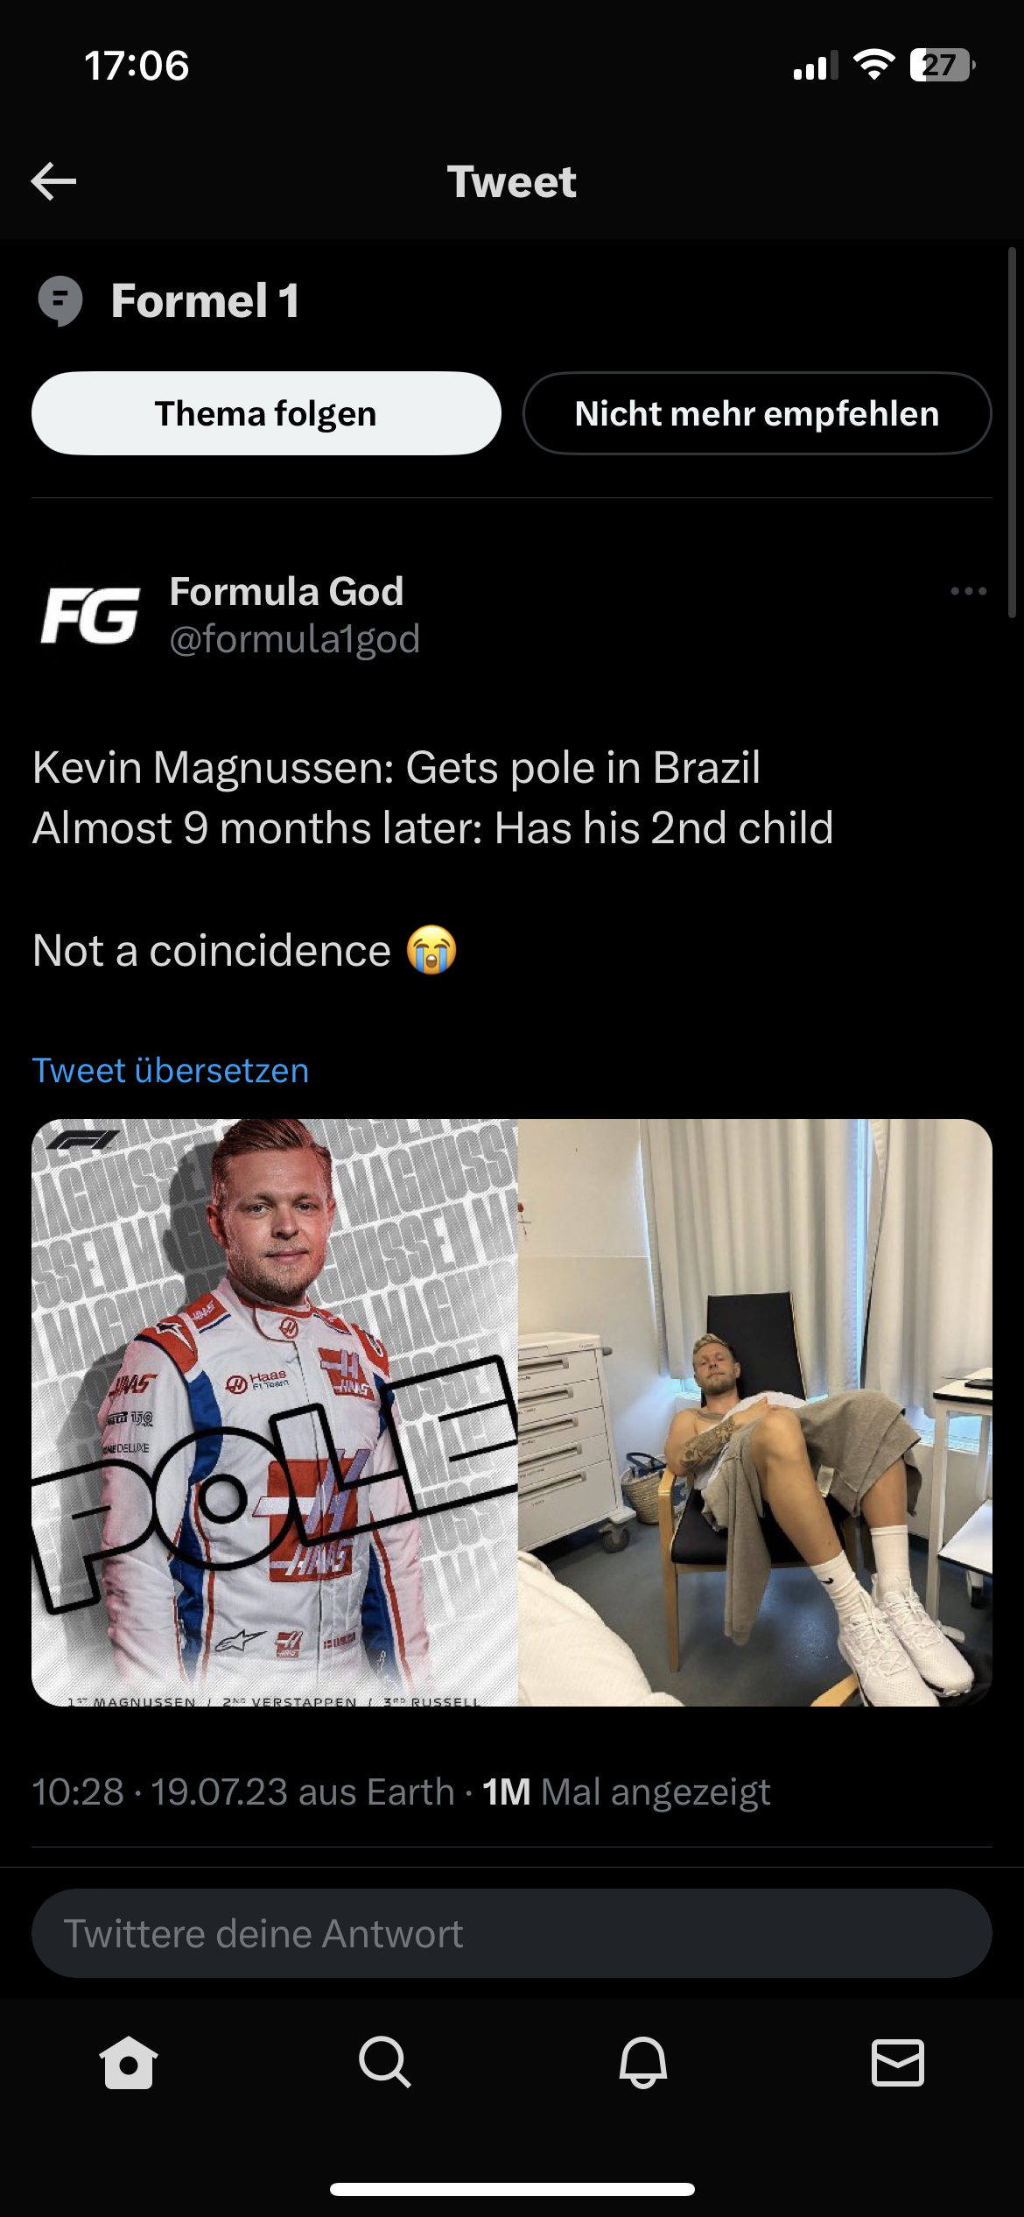Image resolution: width=1024 pixels, height=2217 pixels.
Task: Open Formula God FG profile avatar
Action: pyautogui.click(x=90, y=616)
